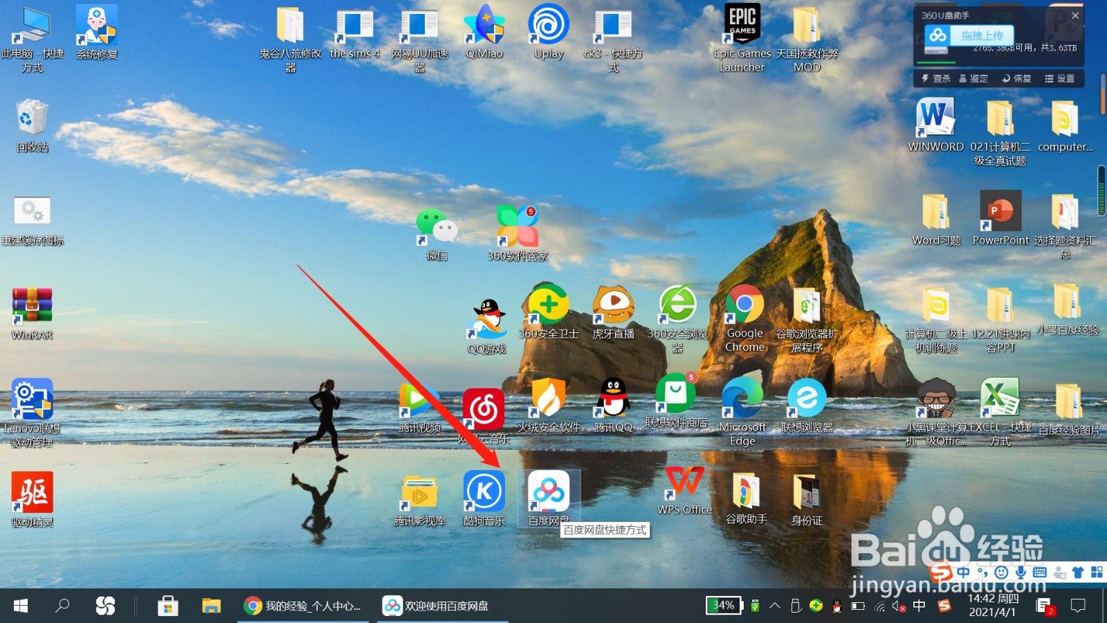Viewport: 1107px width, 623px height.
Task: Launch 虎牙直播 desktop shortcut
Action: [613, 313]
